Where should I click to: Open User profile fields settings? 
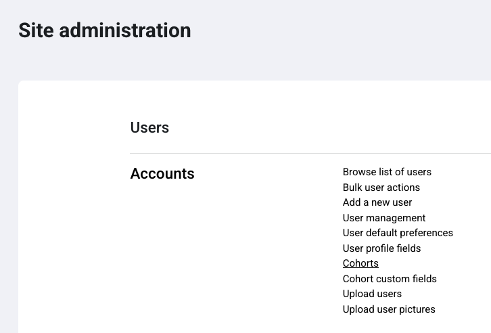pyautogui.click(x=381, y=248)
